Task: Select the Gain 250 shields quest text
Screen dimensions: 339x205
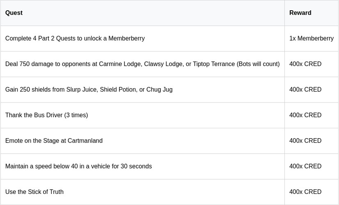Action: pos(89,89)
